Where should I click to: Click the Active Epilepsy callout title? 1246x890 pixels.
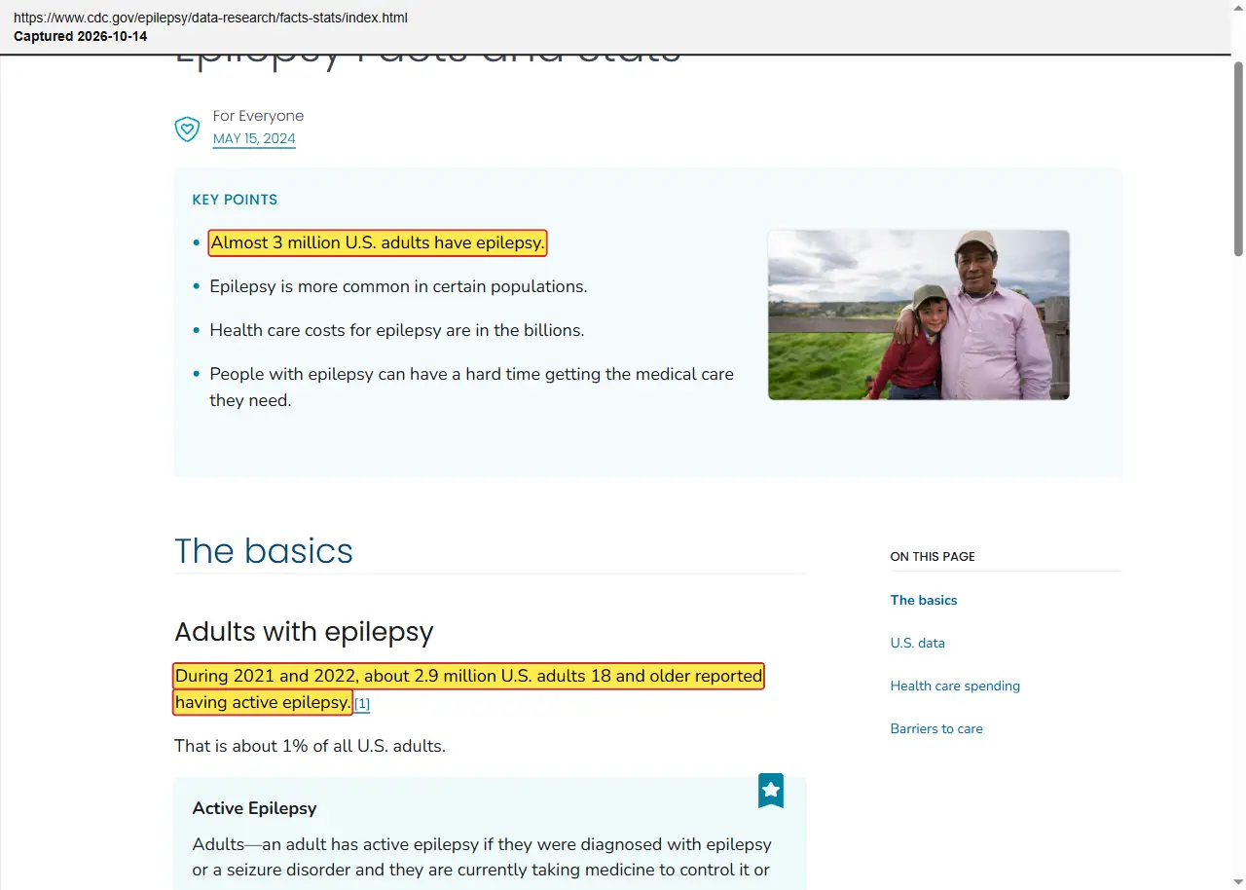tap(254, 808)
